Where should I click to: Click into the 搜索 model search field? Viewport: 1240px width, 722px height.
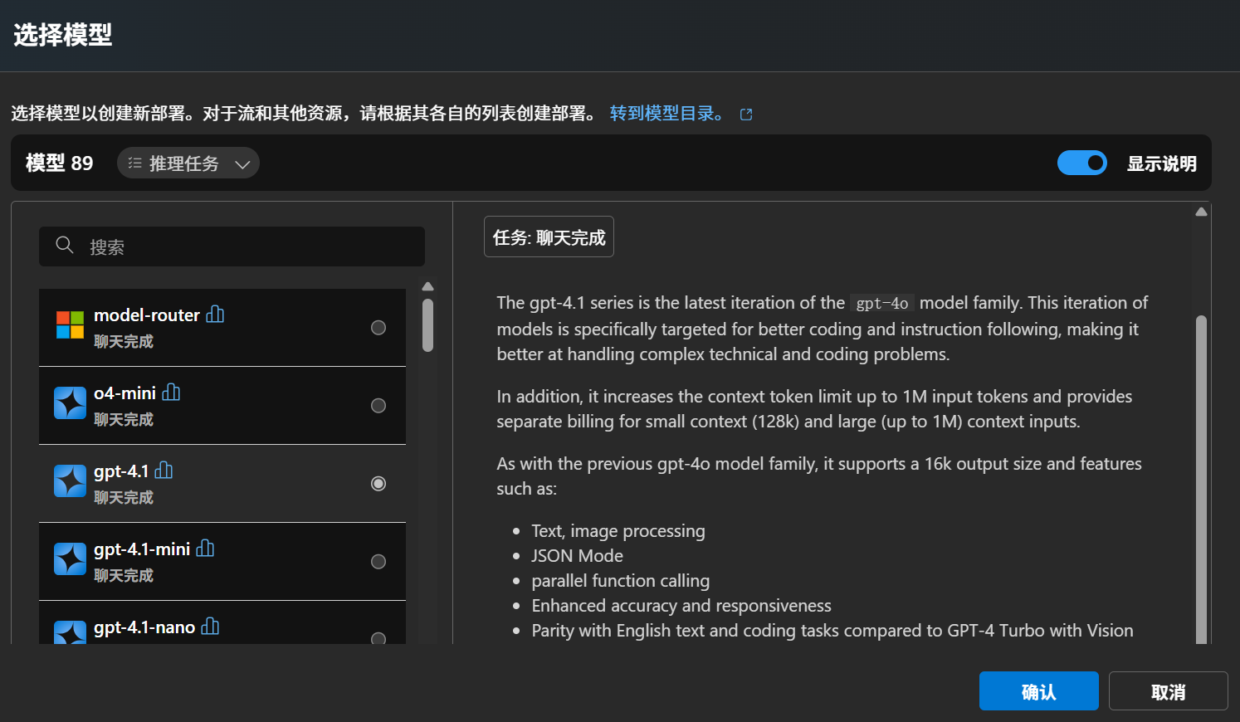tap(232, 246)
